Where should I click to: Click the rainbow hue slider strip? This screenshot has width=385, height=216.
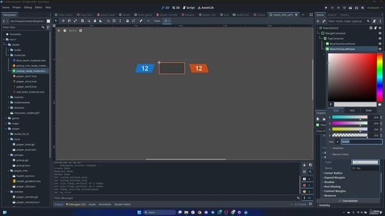[380, 77]
